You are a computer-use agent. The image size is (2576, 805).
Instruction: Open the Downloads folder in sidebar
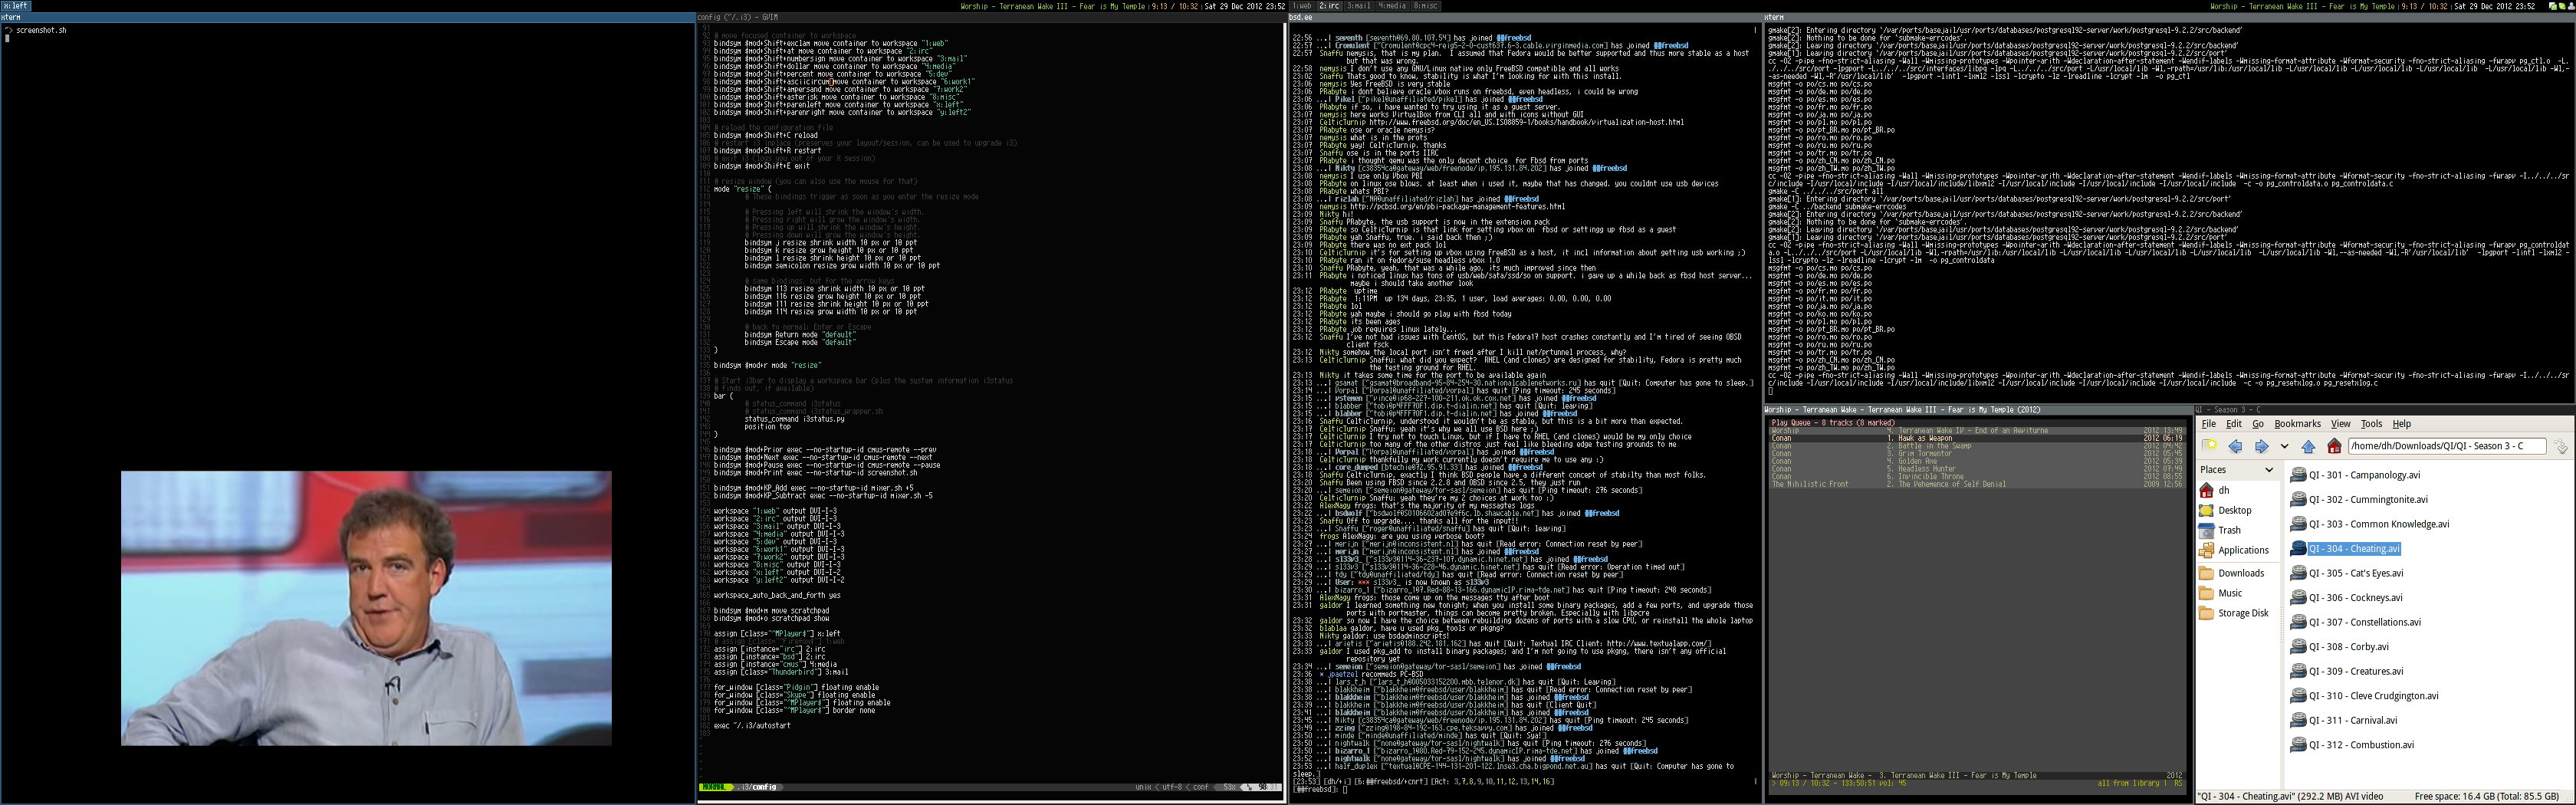click(2240, 573)
